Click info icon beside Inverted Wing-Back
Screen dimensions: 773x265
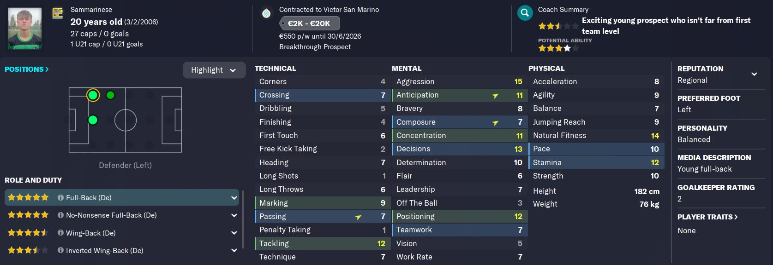60,250
